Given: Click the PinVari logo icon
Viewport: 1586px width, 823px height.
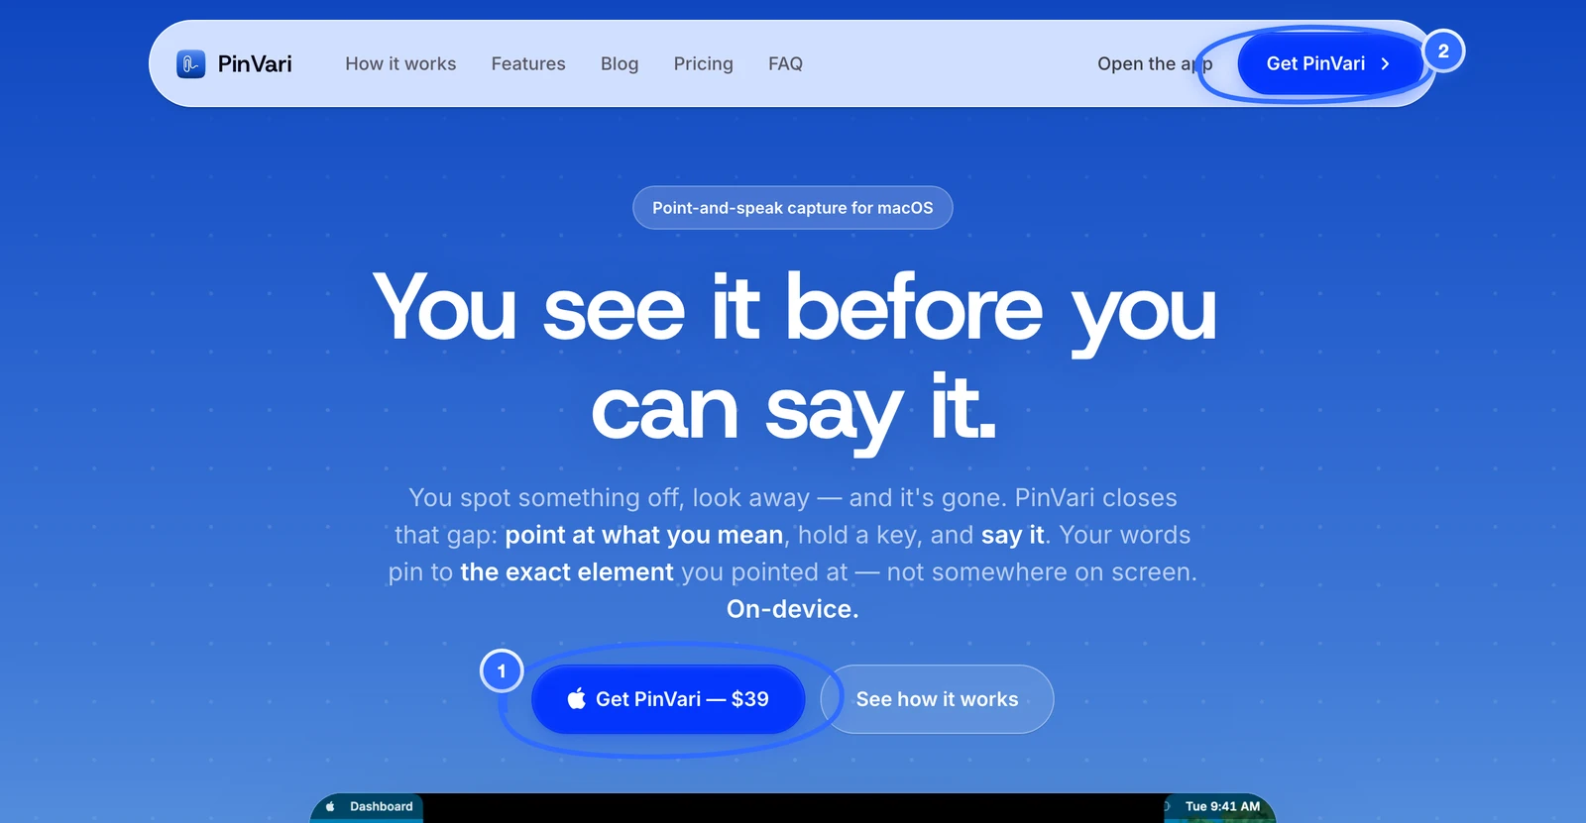Looking at the screenshot, I should (190, 64).
